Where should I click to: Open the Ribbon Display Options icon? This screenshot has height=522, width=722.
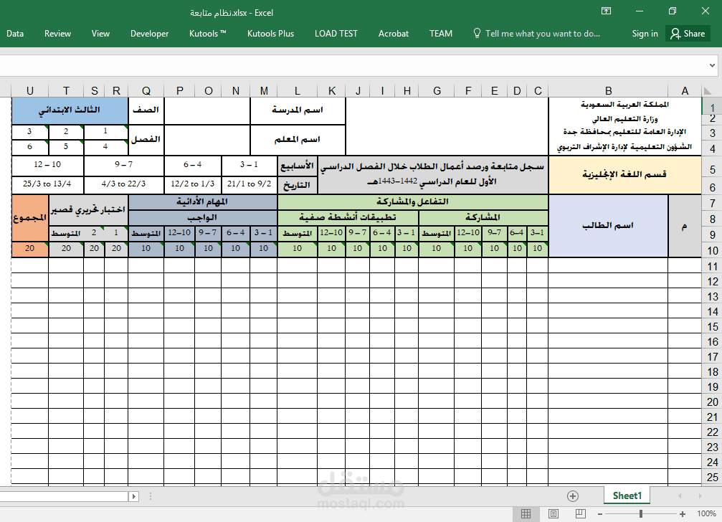click(x=606, y=11)
